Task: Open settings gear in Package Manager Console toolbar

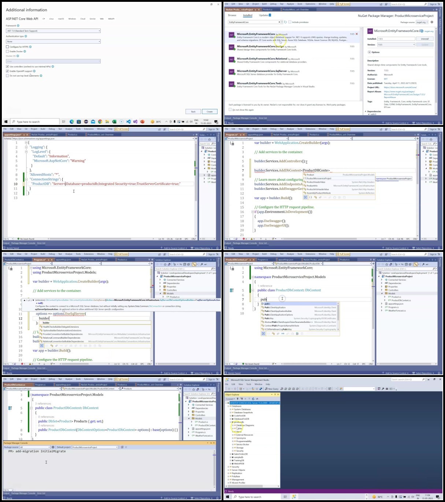Action: tap(53, 447)
